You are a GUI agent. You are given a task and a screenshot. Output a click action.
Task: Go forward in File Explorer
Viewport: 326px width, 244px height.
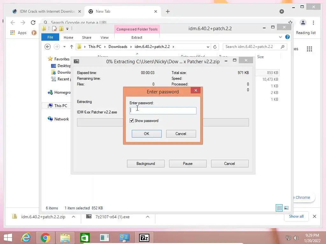coord(57,47)
